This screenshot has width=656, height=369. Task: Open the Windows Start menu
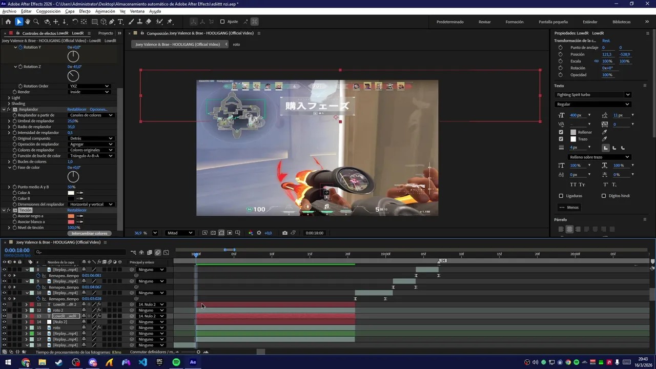tap(9, 362)
